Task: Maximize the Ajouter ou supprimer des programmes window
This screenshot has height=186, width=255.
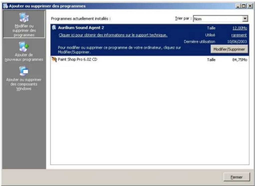Action: (244, 6)
